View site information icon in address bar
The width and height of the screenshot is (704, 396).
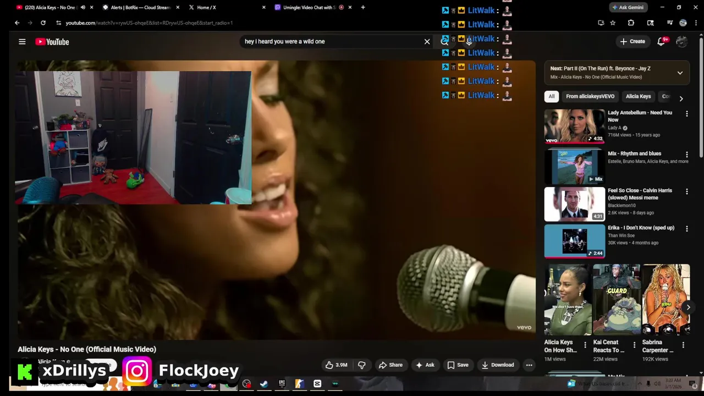(x=58, y=23)
